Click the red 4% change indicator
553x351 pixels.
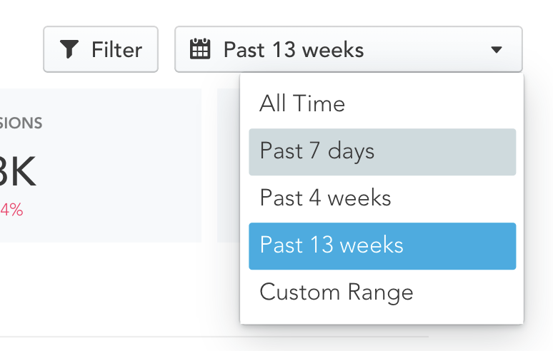[11, 210]
